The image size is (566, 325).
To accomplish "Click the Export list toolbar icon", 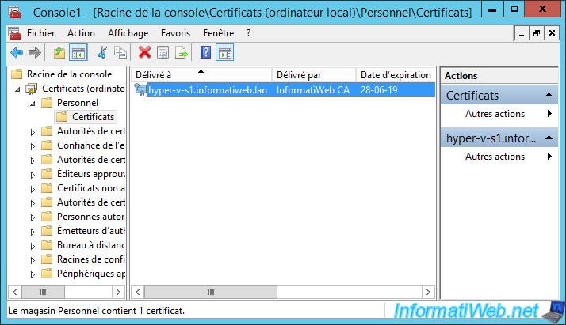I will tap(182, 53).
